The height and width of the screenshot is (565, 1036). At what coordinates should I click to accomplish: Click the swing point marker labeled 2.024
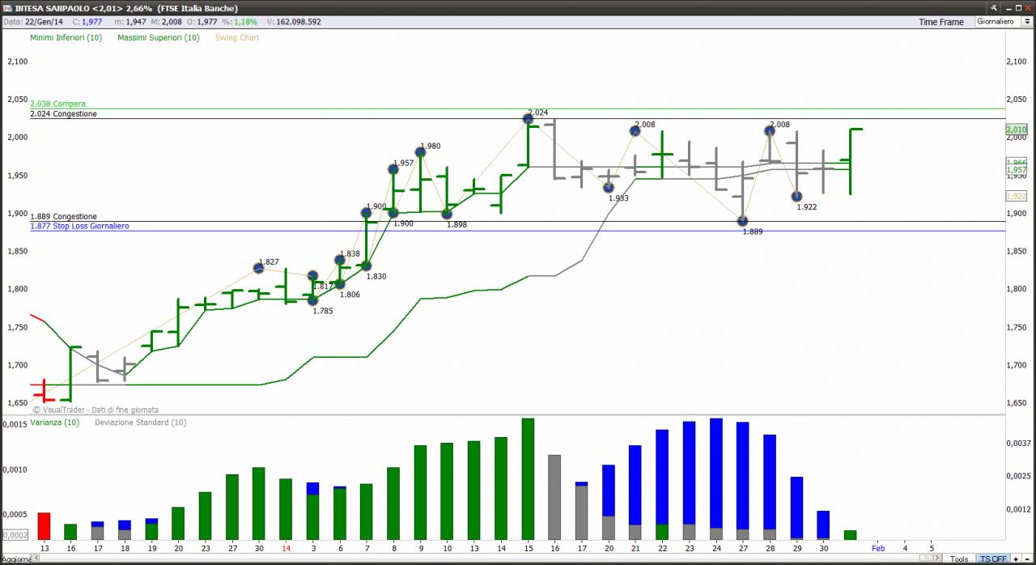point(528,119)
